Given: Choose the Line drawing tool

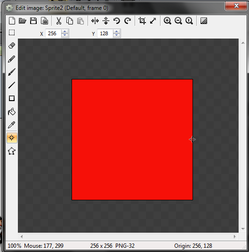Looking at the screenshot, I should pyautogui.click(x=12, y=85).
